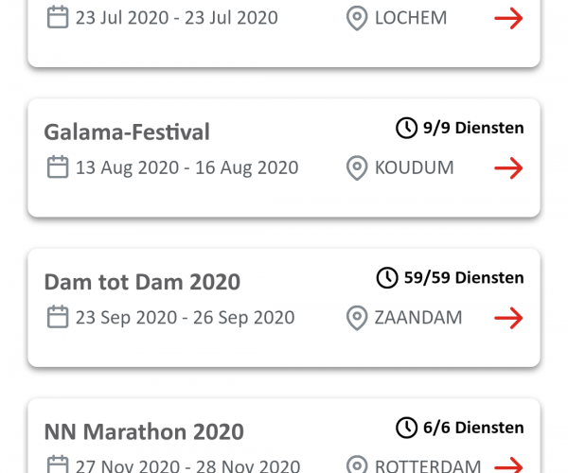Tap the location pin next to ZAANDAM

point(357,318)
